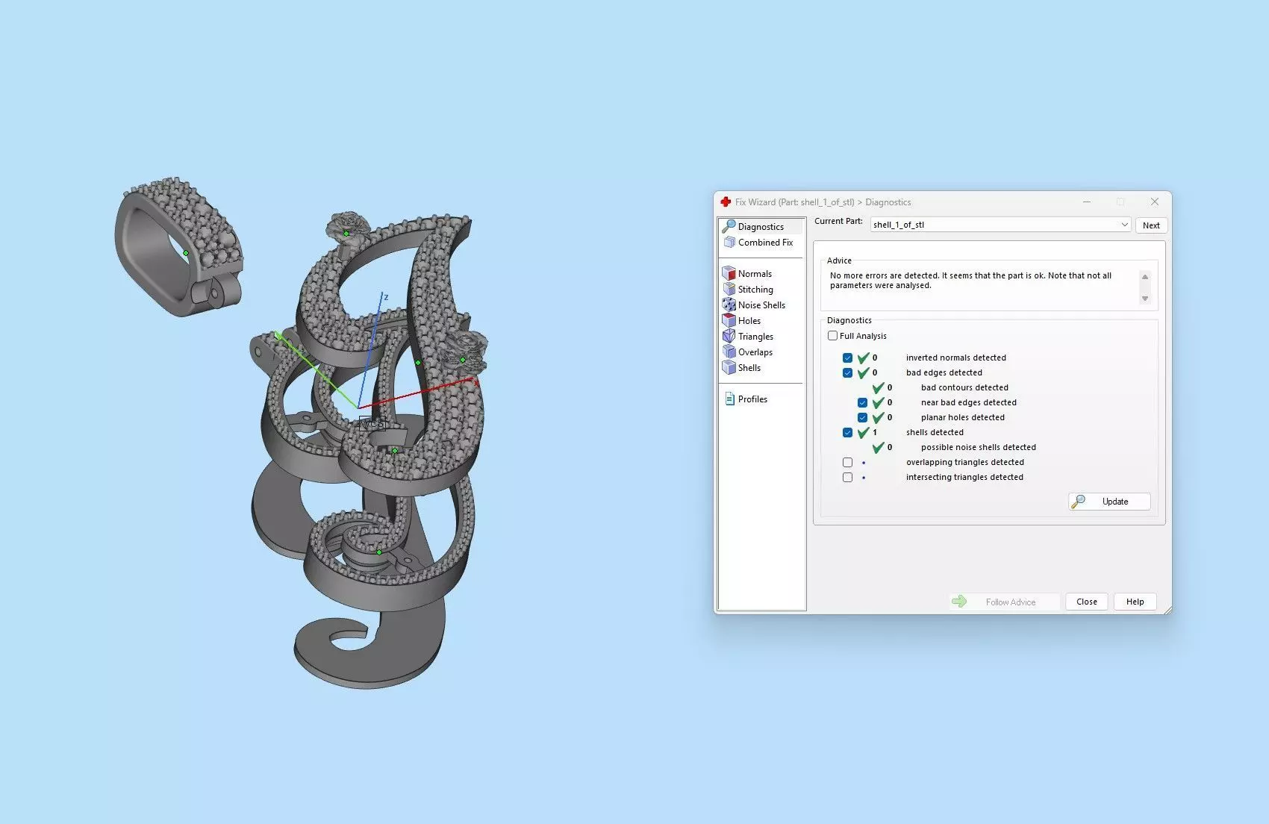Click the green Follow Advice arrow icon
This screenshot has height=824, width=1269.
(x=960, y=602)
